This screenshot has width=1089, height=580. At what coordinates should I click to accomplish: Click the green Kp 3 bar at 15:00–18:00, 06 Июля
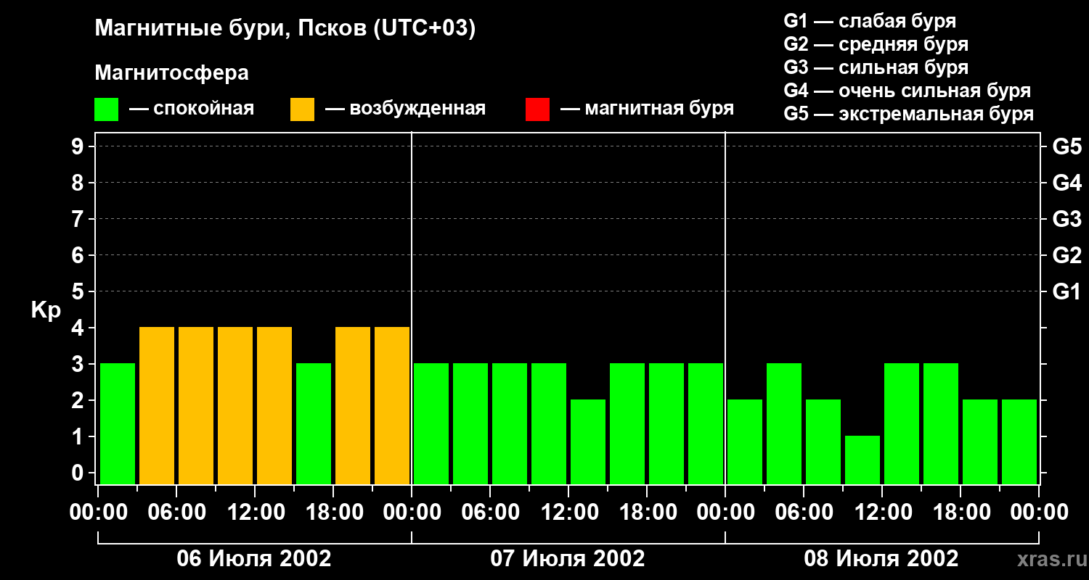pyautogui.click(x=314, y=423)
